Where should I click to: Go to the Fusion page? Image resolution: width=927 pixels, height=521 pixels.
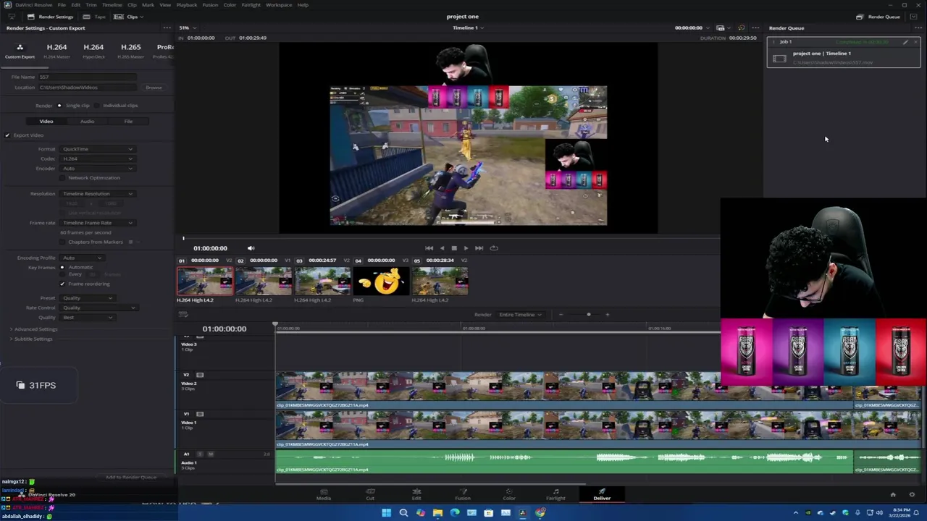(463, 494)
